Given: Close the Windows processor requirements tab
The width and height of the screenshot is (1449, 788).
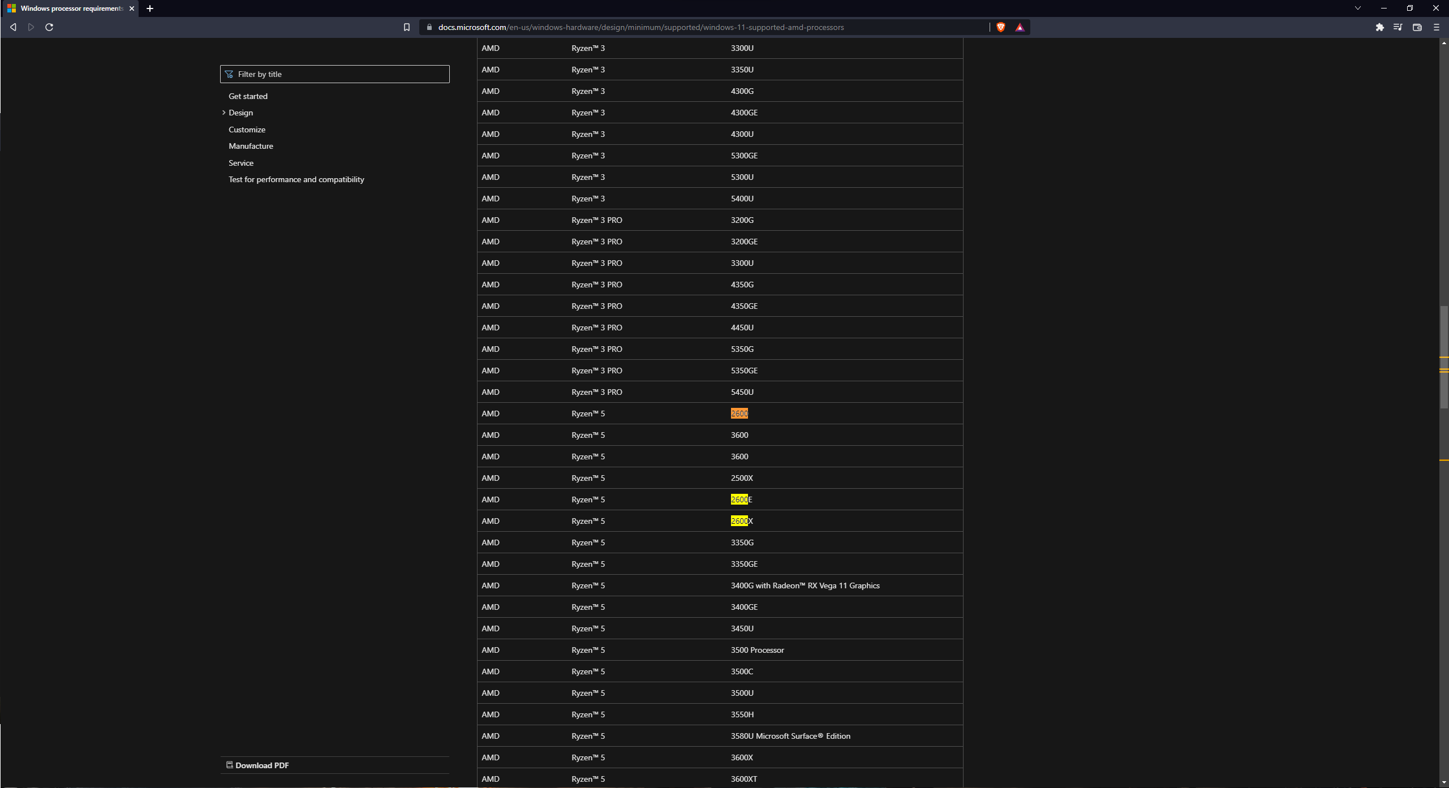Looking at the screenshot, I should coord(132,8).
